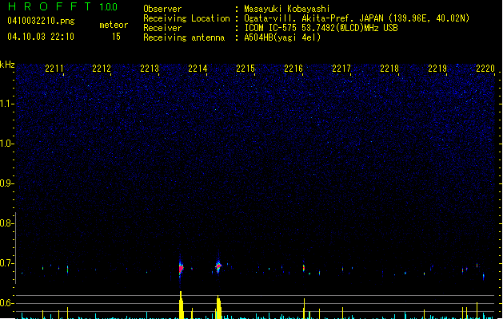Image resolution: width=503 pixels, height=319 pixels.
Task: Click the receiving location Ogata-vill. Akita-Pref. text
Action: click(357, 18)
